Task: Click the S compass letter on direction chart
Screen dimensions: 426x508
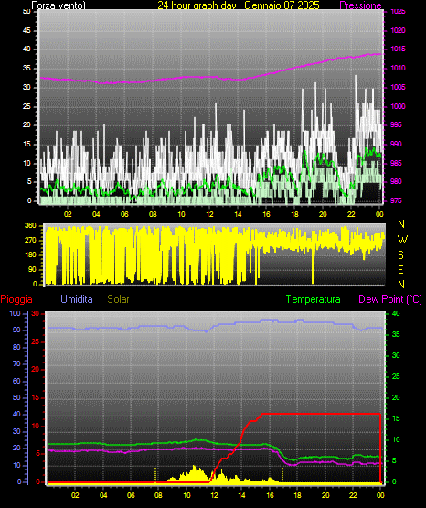Action: coord(400,255)
